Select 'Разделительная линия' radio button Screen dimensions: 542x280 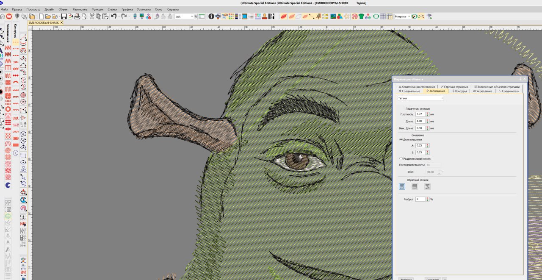[401, 158]
